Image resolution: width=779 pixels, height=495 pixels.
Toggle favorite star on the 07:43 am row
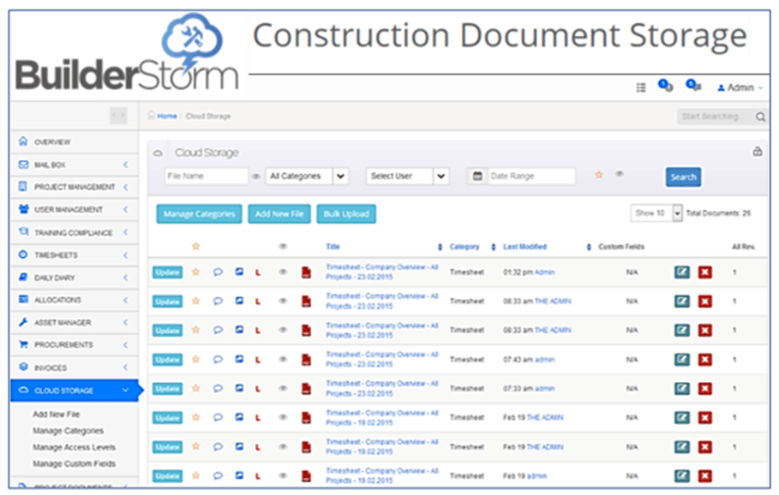point(195,359)
